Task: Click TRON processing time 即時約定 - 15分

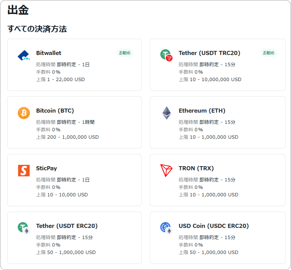Action: click(x=217, y=180)
